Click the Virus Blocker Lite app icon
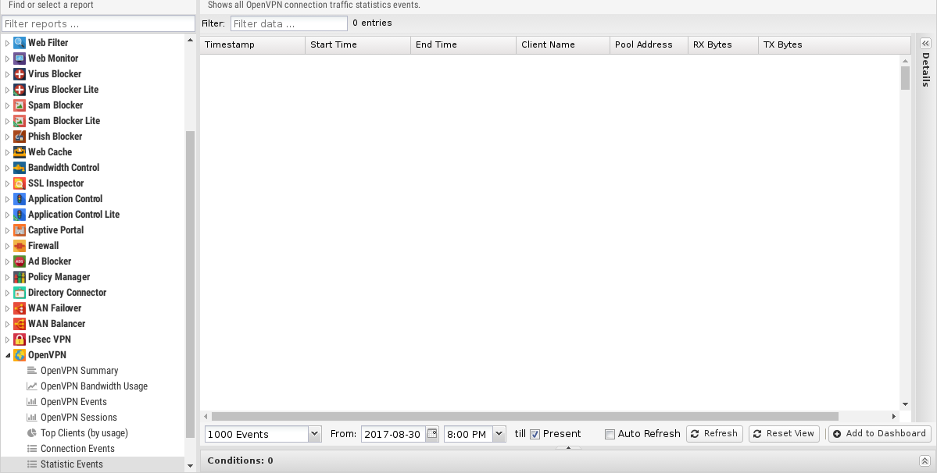Image resolution: width=937 pixels, height=473 pixels. pyautogui.click(x=19, y=90)
